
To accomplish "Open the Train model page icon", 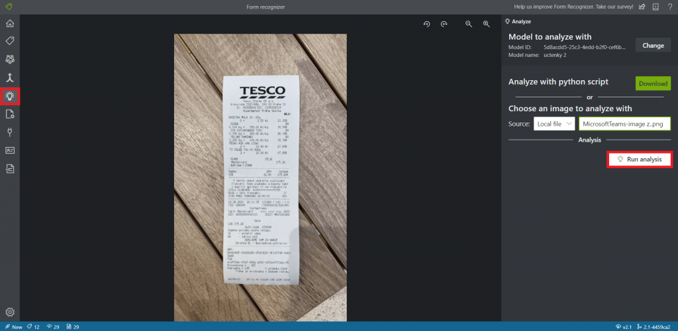I will pyautogui.click(x=10, y=60).
